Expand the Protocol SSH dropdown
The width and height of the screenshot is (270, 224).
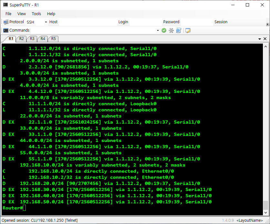46,22
